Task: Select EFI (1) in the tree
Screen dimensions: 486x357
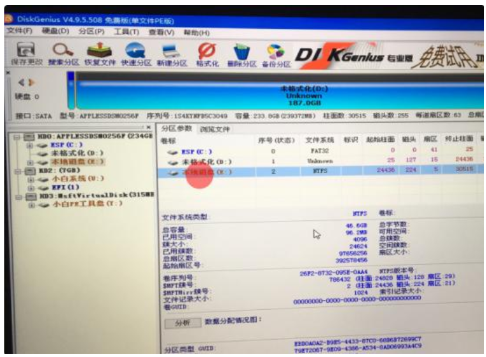Action: [65, 187]
